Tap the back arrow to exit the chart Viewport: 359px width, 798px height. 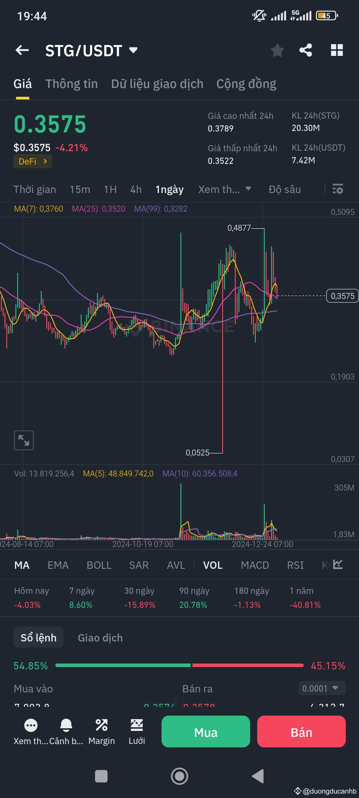click(x=22, y=50)
